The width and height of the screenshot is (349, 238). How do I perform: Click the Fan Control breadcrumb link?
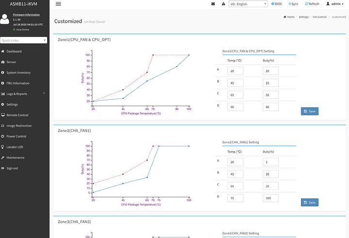pos(320,17)
